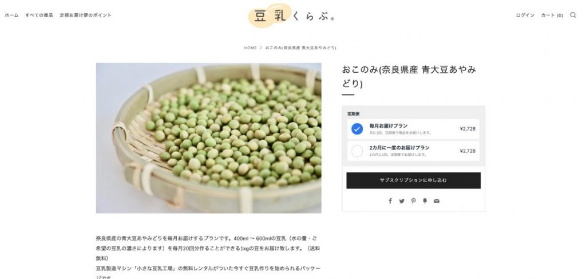Click the breadcrumb chevron after HOME

click(261, 48)
